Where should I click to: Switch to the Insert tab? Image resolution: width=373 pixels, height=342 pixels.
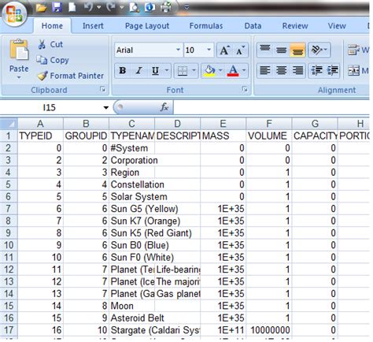(93, 26)
